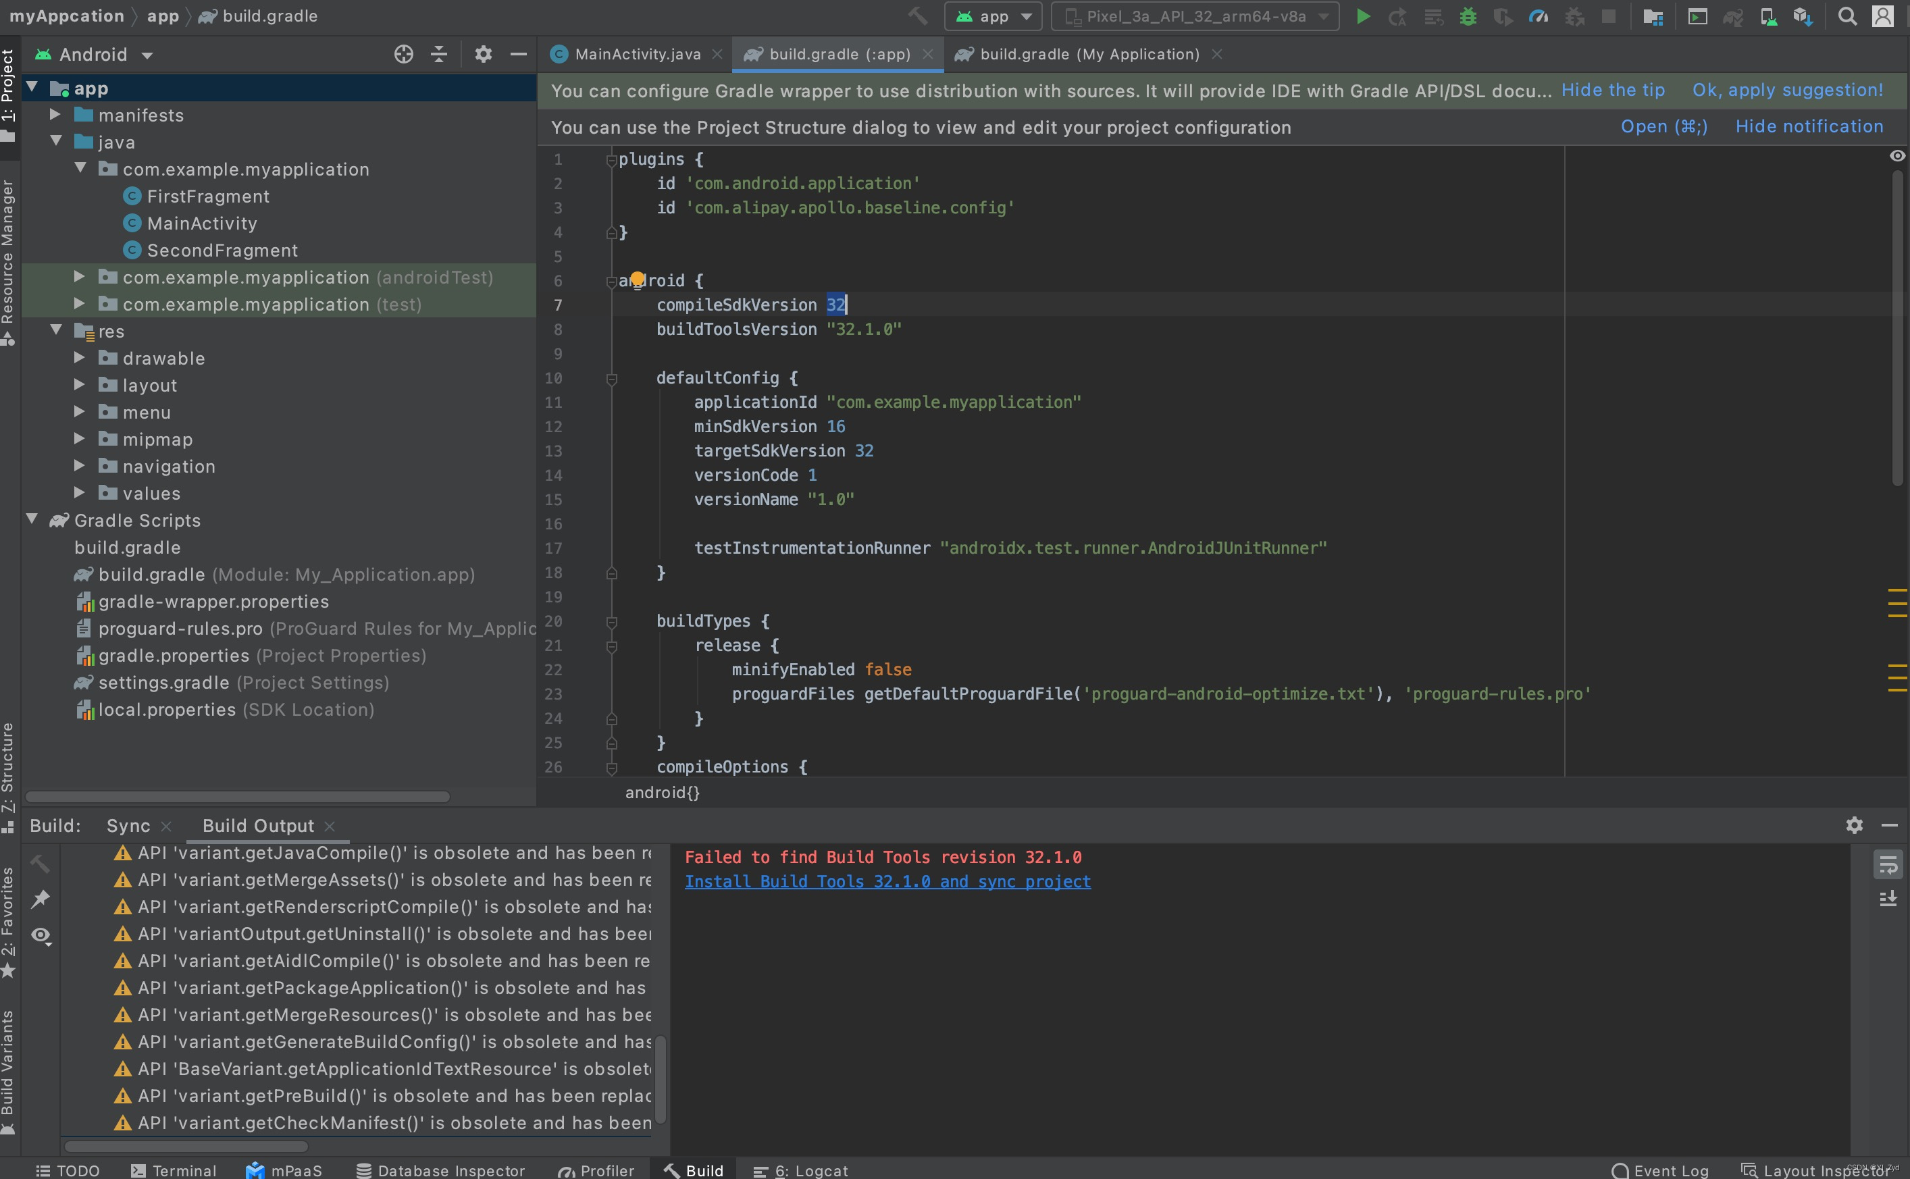
Task: Open the Project Structure folder icon
Action: coord(1653,16)
